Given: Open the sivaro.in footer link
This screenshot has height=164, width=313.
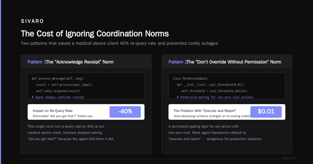Looking at the screenshot, I should pos(289,158).
